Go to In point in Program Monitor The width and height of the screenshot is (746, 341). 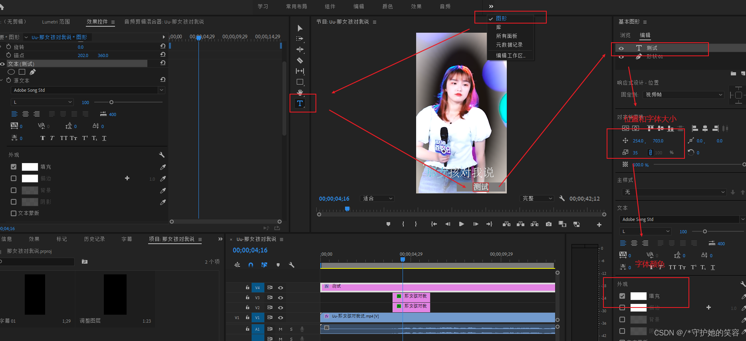(434, 224)
